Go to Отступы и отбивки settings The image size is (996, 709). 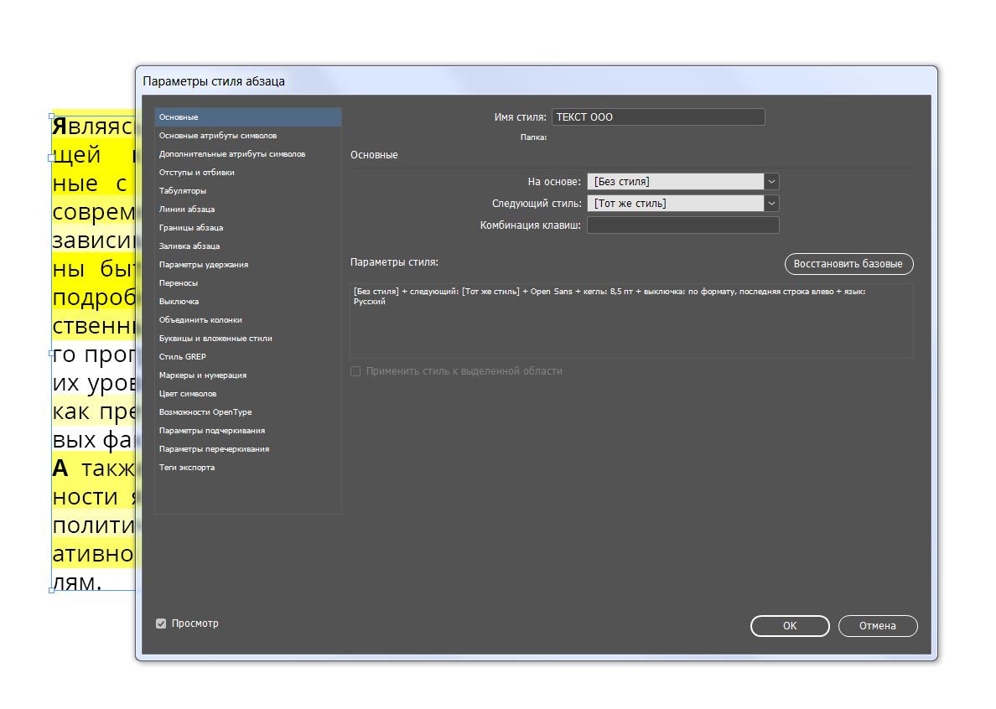coord(247,172)
